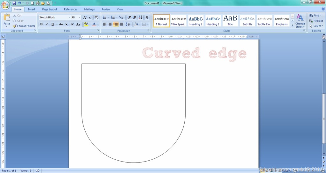The image size is (326, 173).
Task: Shrink the font size
Action: [90, 17]
